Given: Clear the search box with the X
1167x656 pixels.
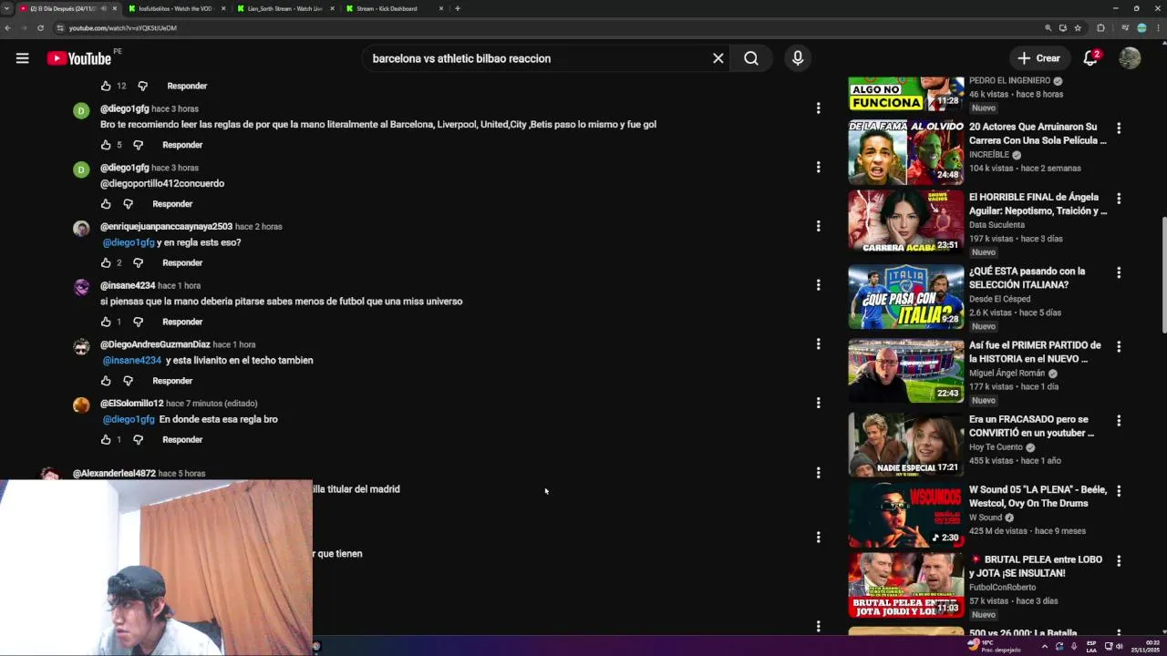Looking at the screenshot, I should 718,58.
